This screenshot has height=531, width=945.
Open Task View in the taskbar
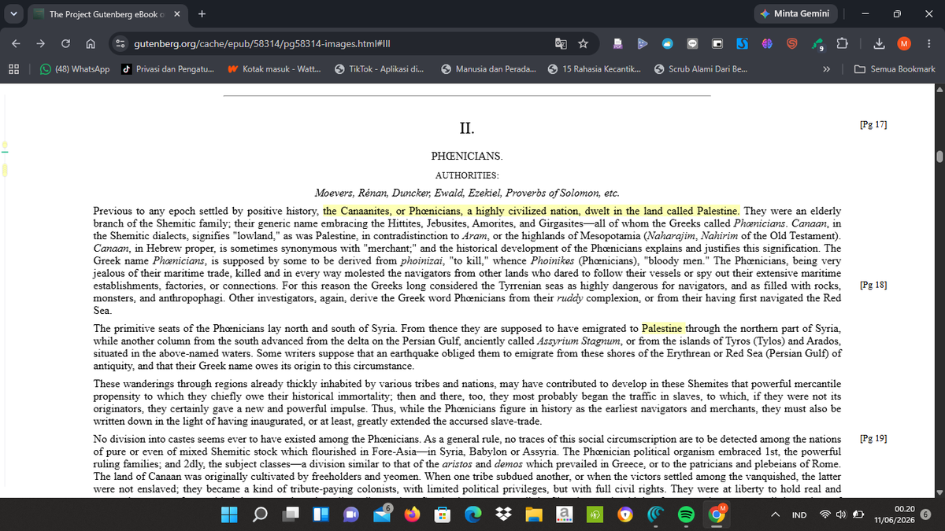point(291,514)
